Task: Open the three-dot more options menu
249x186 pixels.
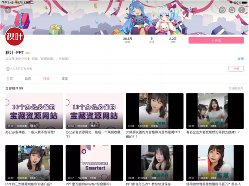Action: point(242,10)
